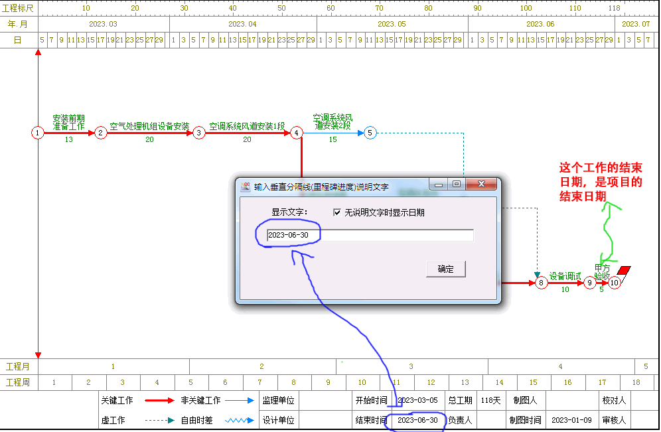Image resolution: width=661 pixels, height=432 pixels.
Task: Toggle 无说明文字时显示日期 checkbox
Action: coord(337,212)
